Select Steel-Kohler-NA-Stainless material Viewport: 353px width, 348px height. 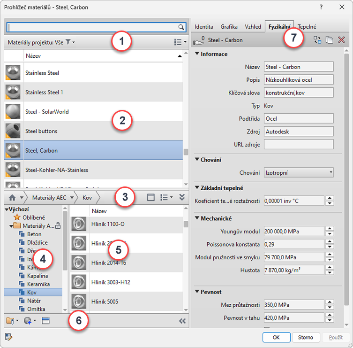coord(93,170)
